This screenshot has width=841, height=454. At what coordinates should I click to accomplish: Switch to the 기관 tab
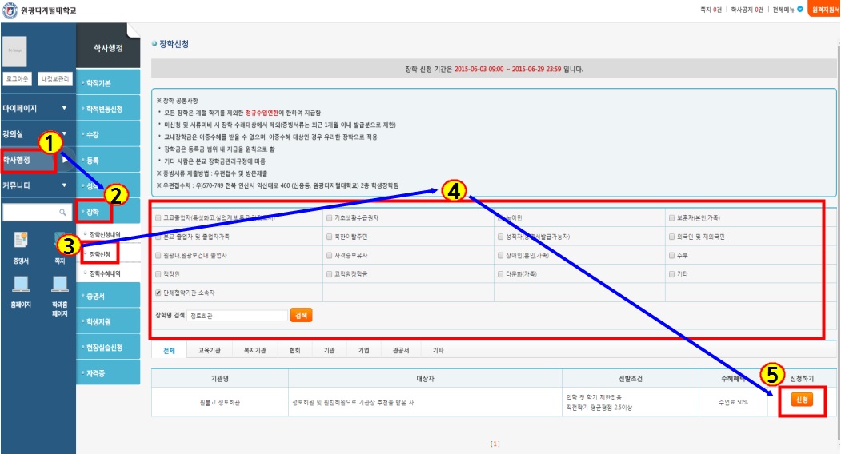point(329,350)
